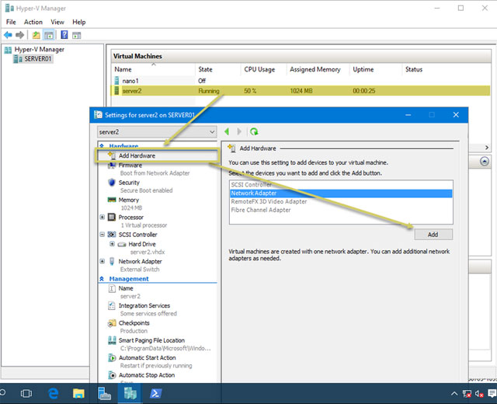Screen dimensions: 497x404
Task: Open the server2 virtual machine dropdown
Action: (x=212, y=132)
